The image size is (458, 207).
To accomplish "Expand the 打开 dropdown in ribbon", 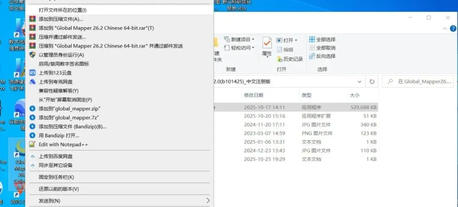I will pos(287,40).
